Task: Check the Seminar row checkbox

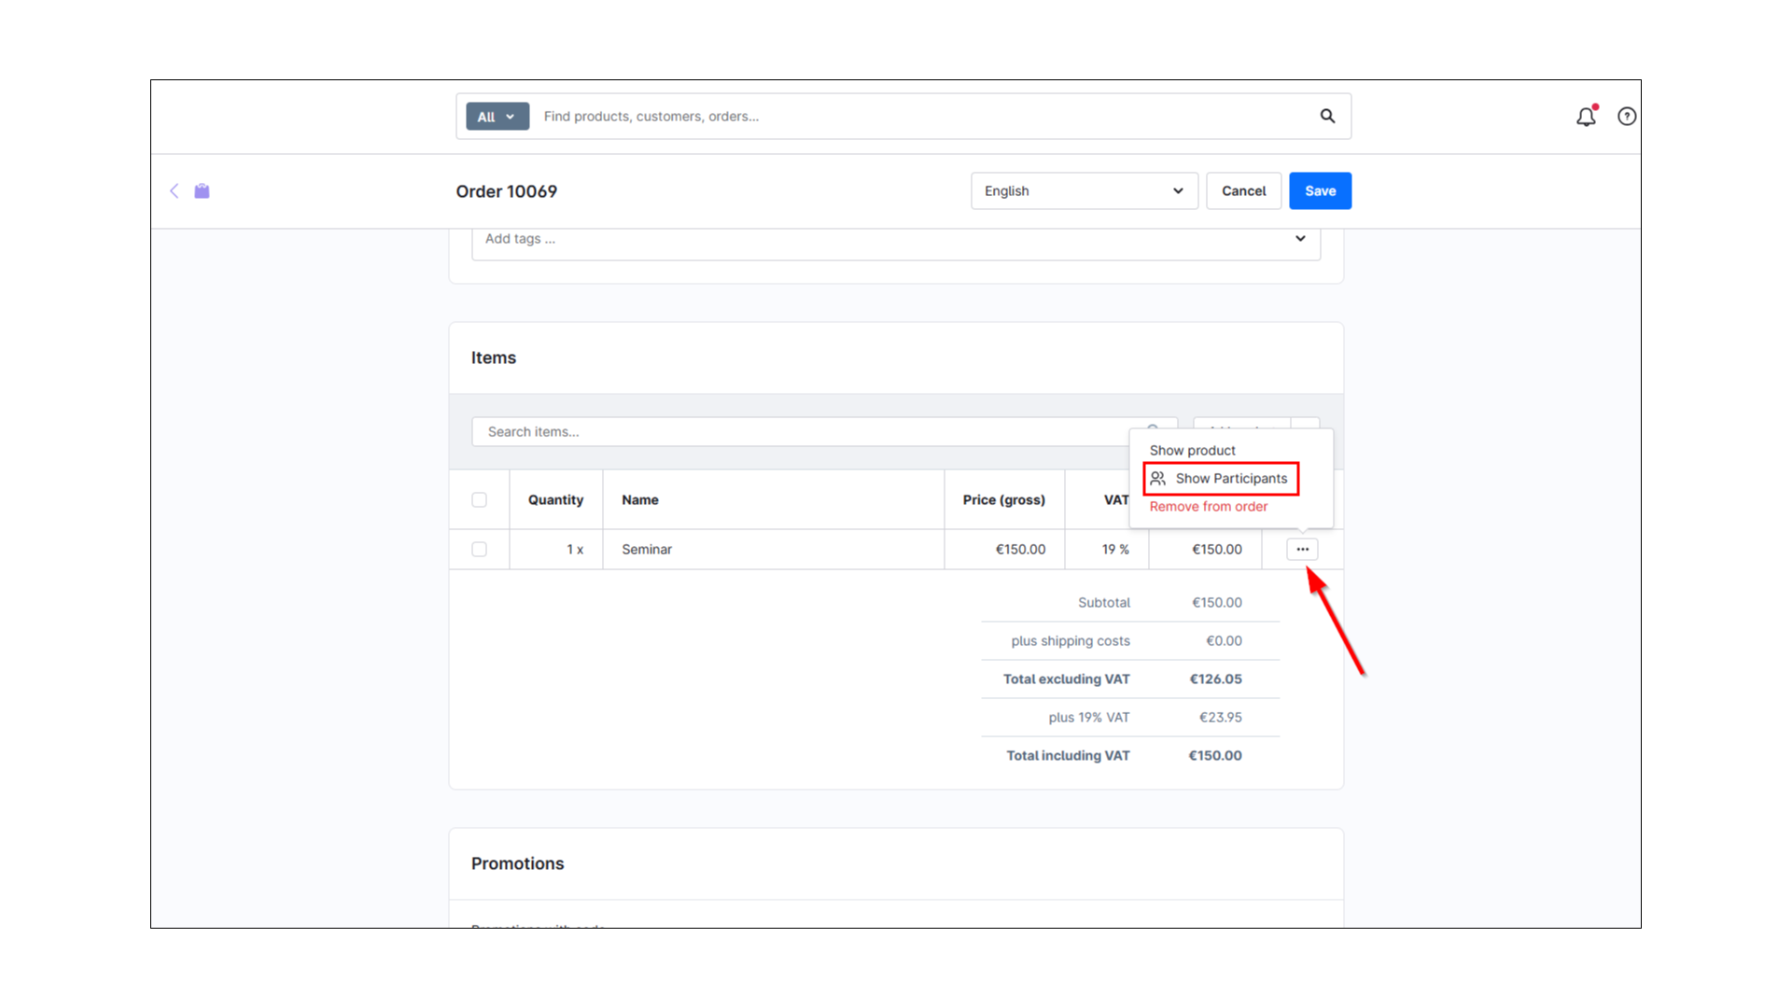Action: point(479,550)
